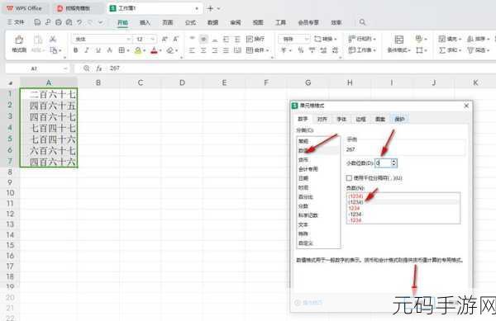The height and width of the screenshot is (321, 496).
Task: Click the Decrease Font Size icon
Action: coord(175,39)
